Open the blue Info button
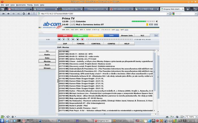 pyautogui.click(x=111, y=35)
